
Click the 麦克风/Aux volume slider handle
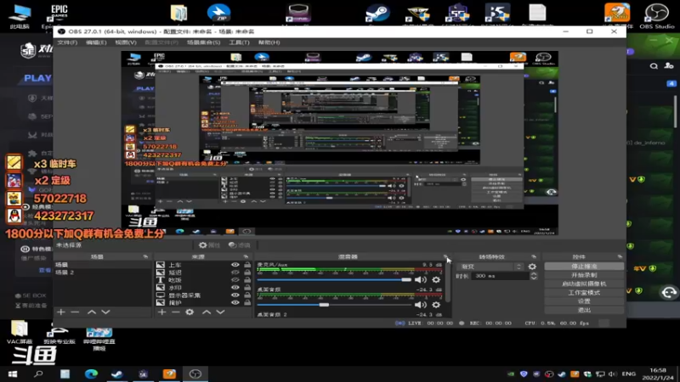pos(406,280)
